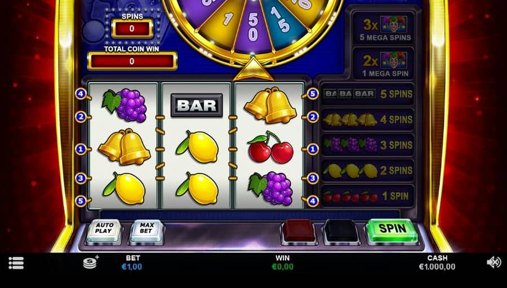Click the lemon symbol on first reel
Screen dimensions: 507x288
[x=124, y=188]
